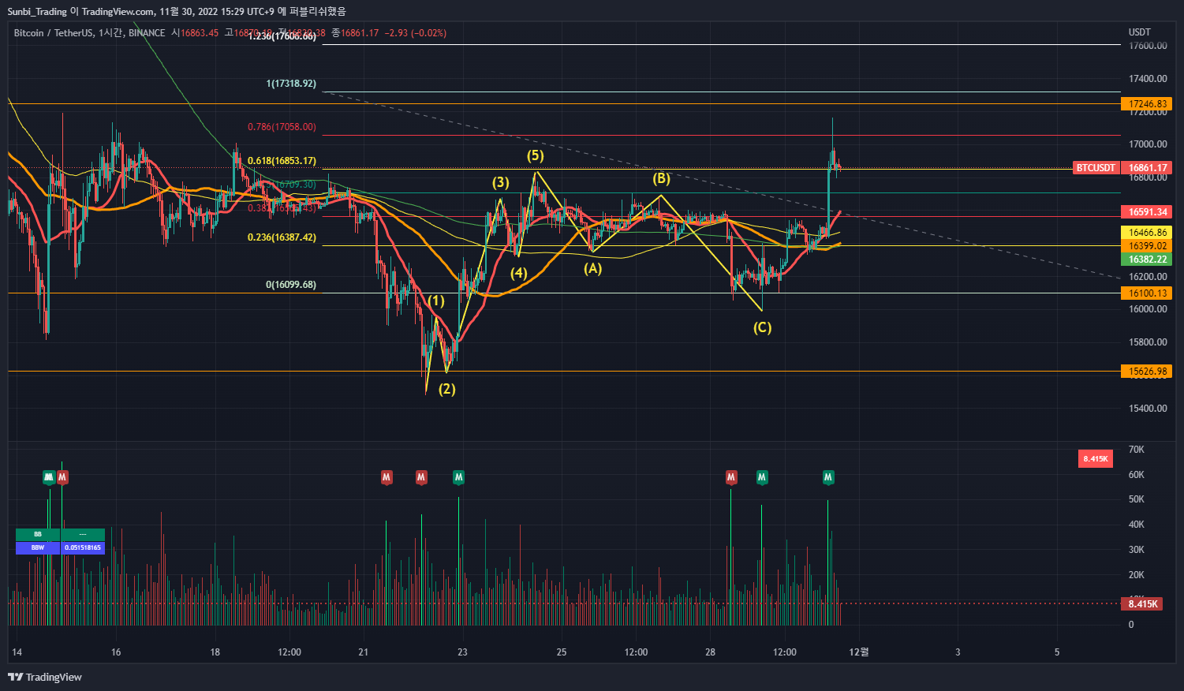Select the (4) wave label
Viewport: 1184px width, 691px height.
pyautogui.click(x=518, y=274)
